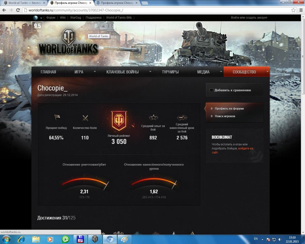Click the personal rating value 3 050
Image resolution: width=305 pixels, height=244 pixels.
[x=119, y=142]
